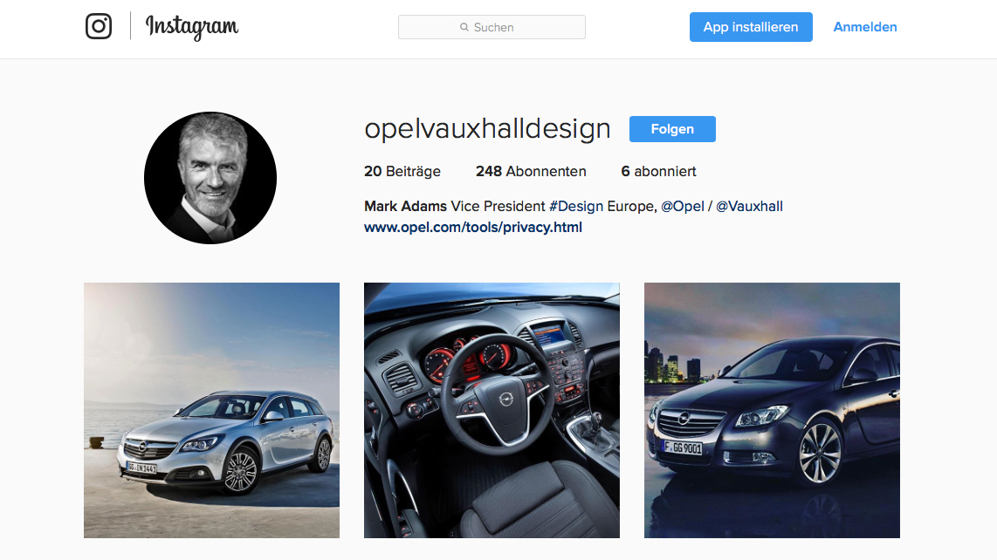This screenshot has height=560, width=997.
Task: Open the @Vauxhall profile mention
Action: [x=749, y=207]
